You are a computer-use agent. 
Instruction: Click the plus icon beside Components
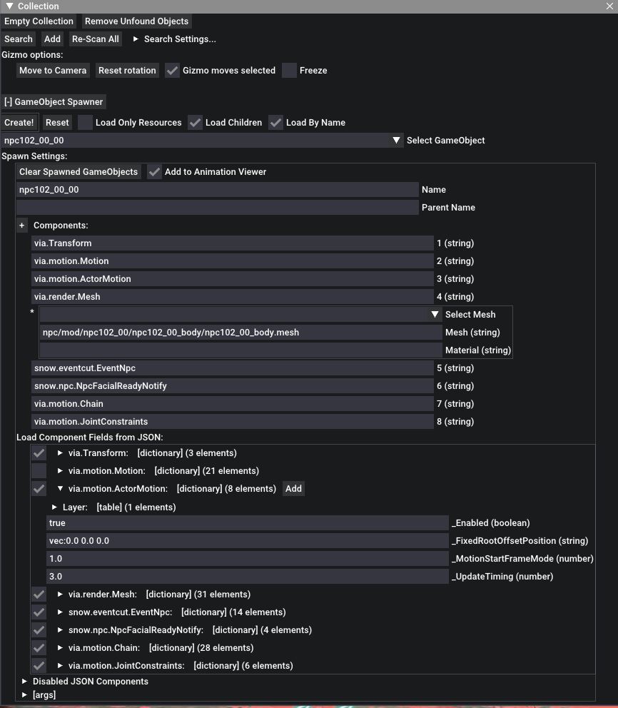(x=22, y=226)
